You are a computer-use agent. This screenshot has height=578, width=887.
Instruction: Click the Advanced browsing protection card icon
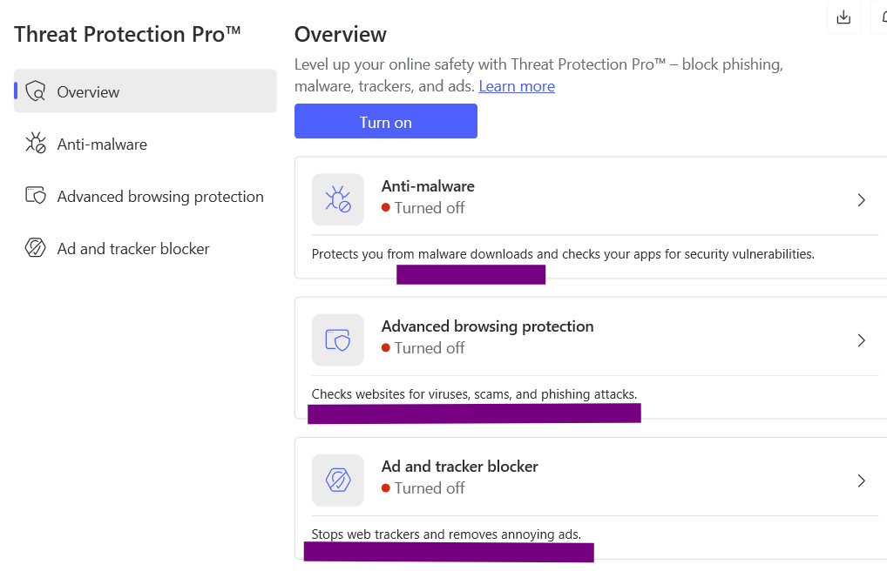click(338, 339)
